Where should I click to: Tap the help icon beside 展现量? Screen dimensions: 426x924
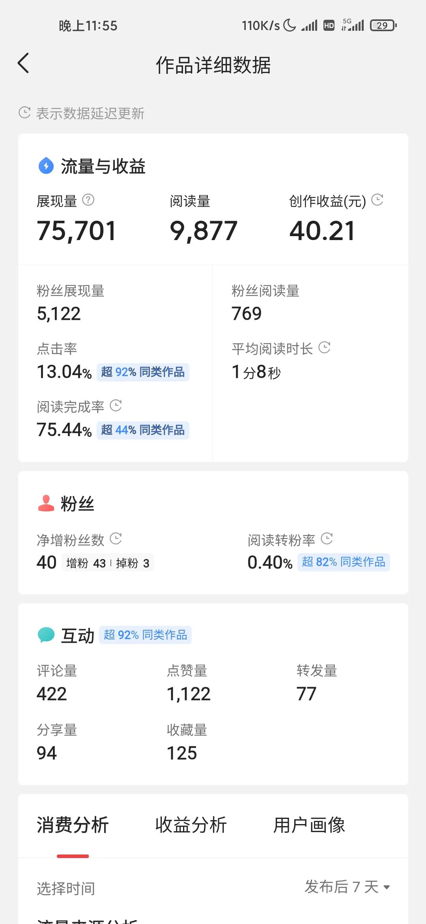(x=88, y=200)
